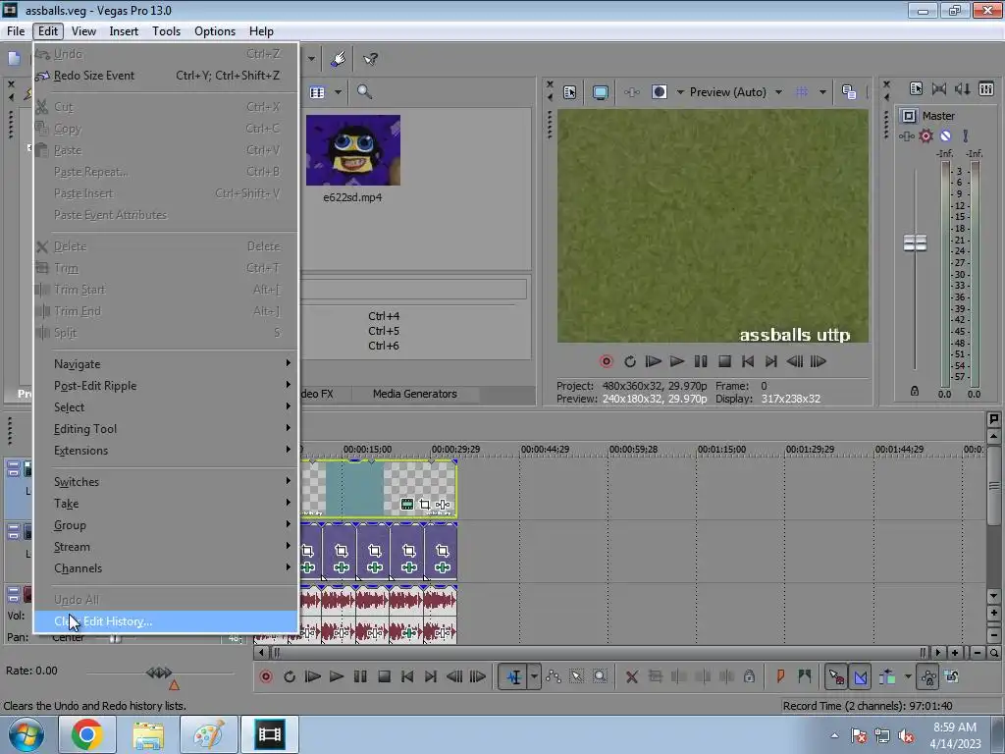Open the Group submenu entry
Screen dimensions: 1005x754
167,525
